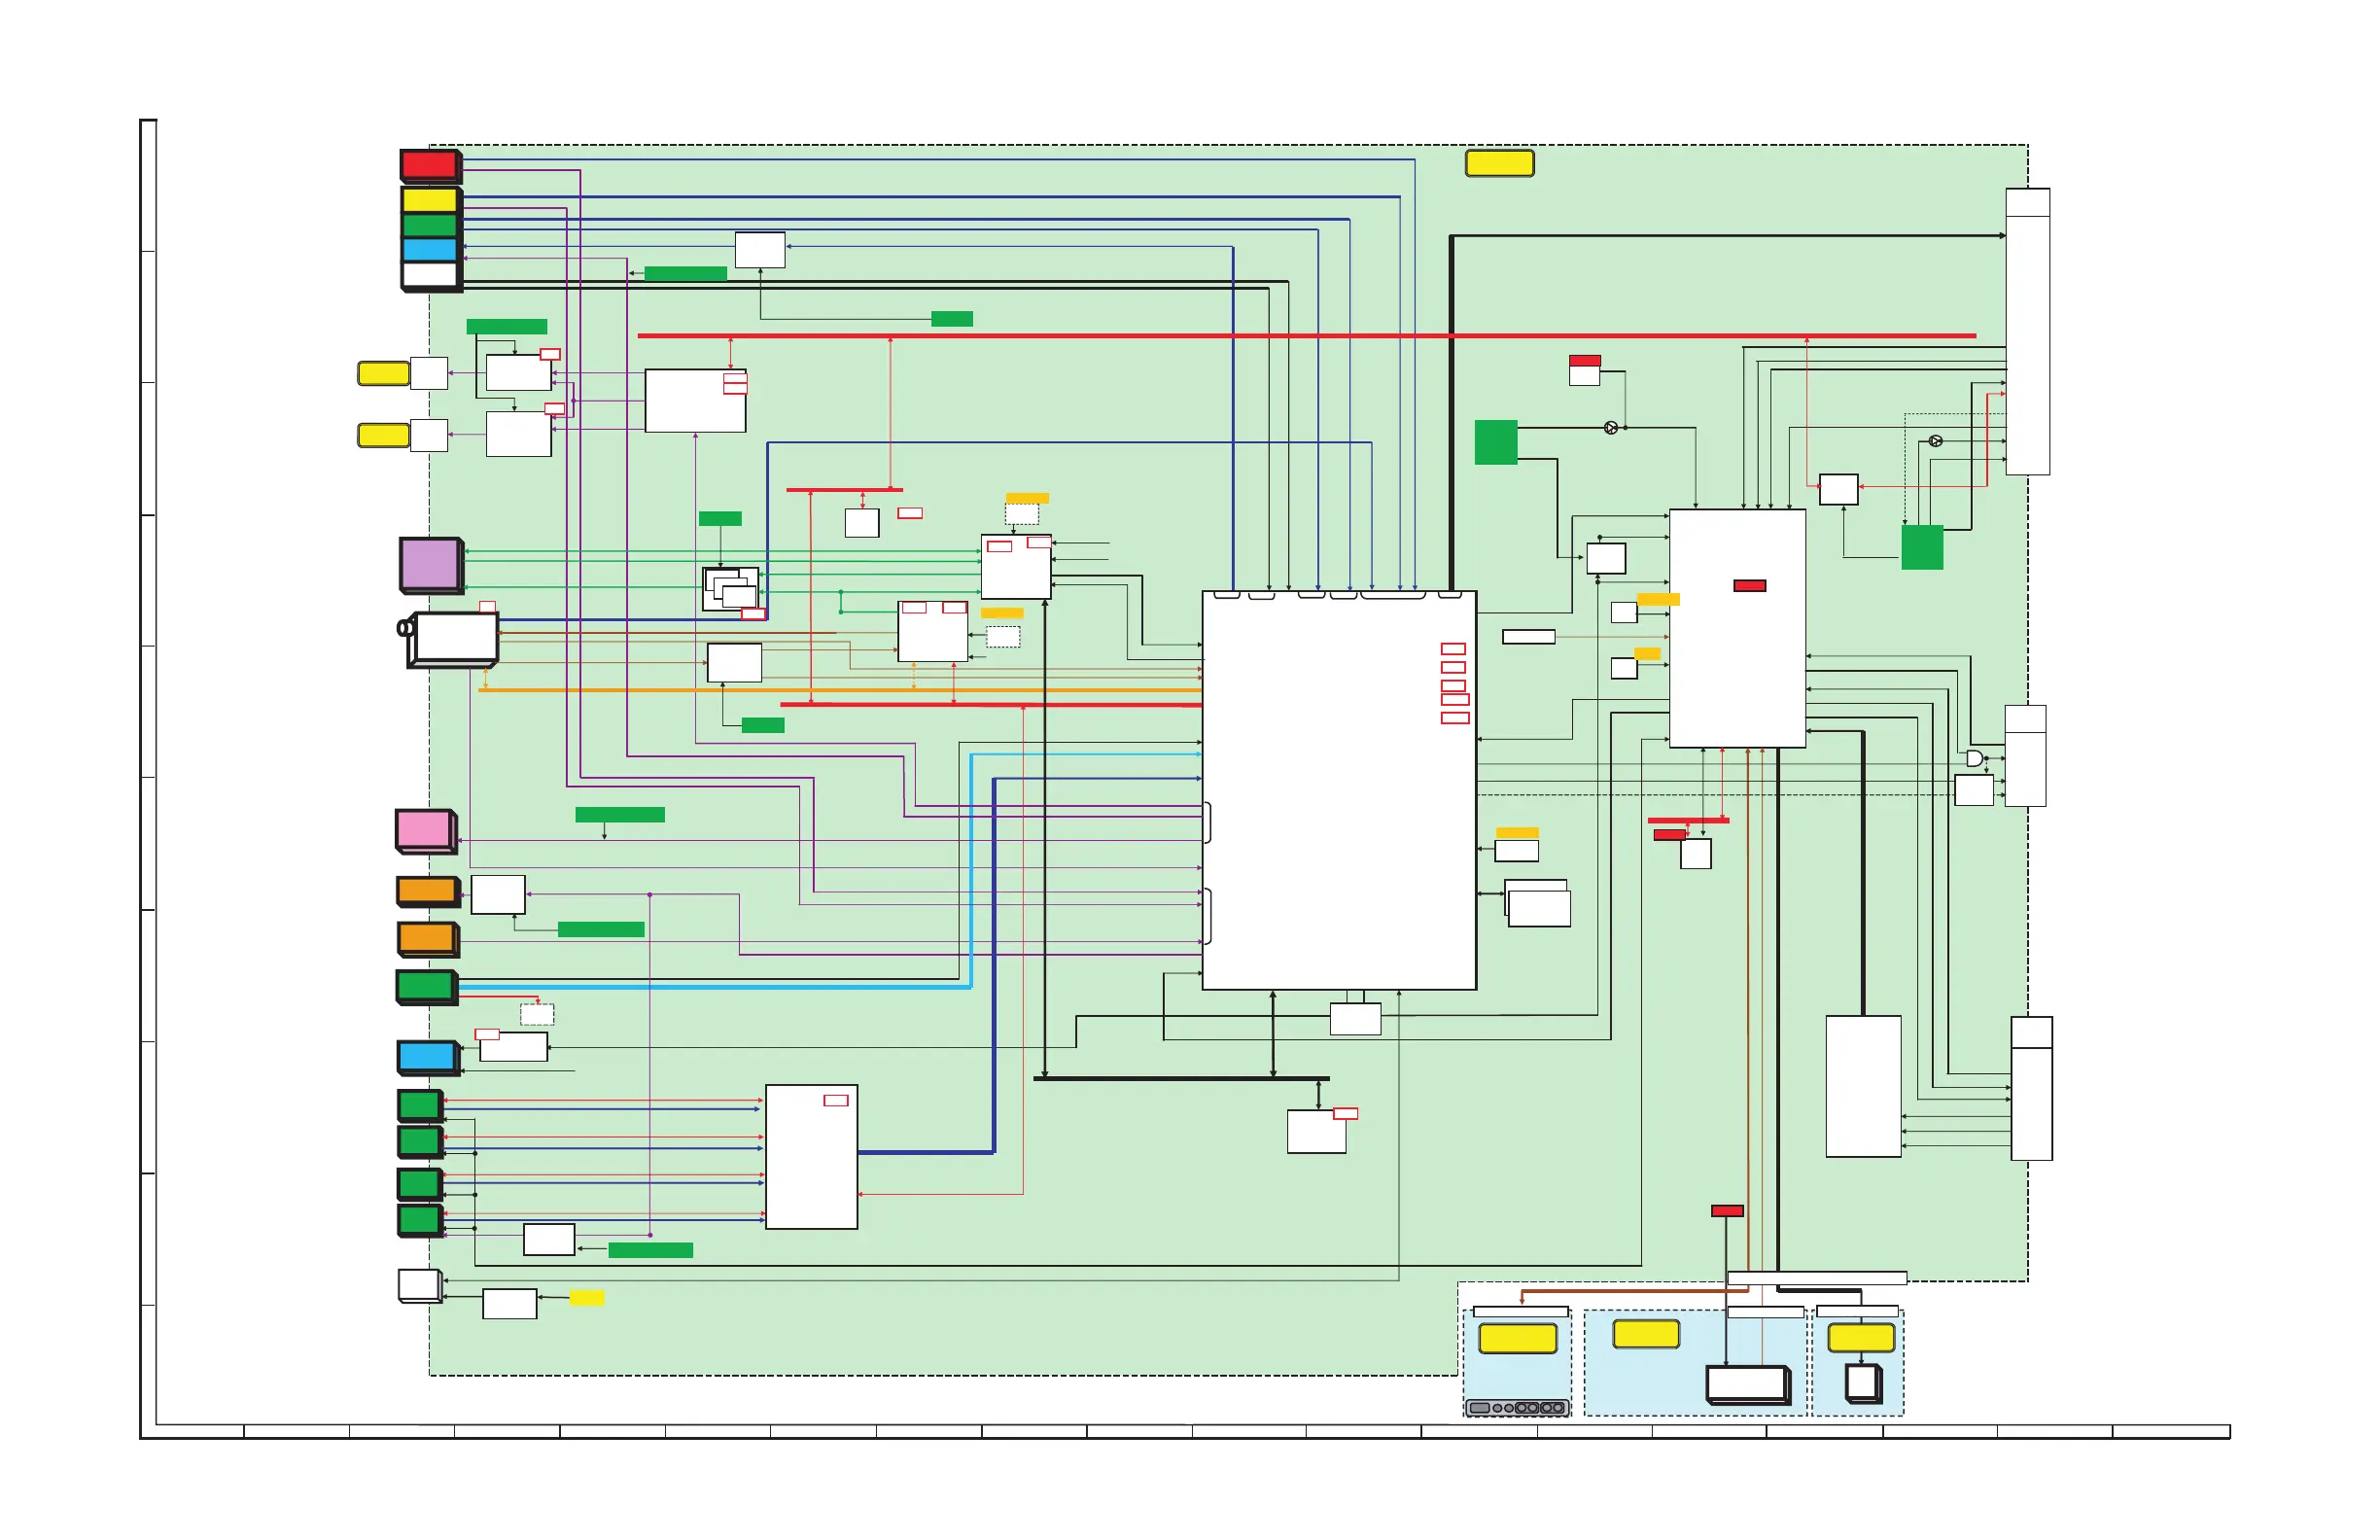The image size is (2380, 1540).
Task: Click tall white block at lower center
Action: tap(811, 1157)
